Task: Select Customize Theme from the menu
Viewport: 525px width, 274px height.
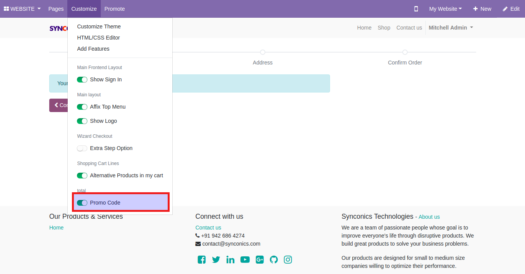Action: tap(99, 26)
